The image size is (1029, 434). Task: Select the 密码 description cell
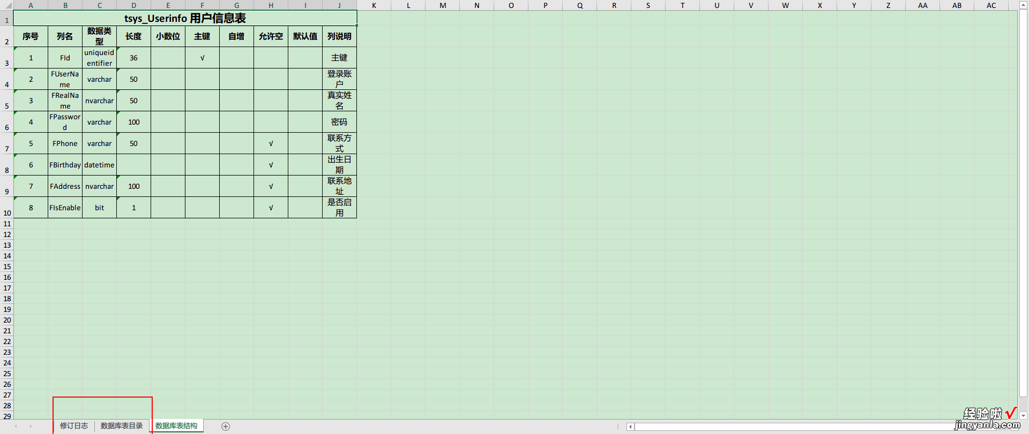coord(339,122)
